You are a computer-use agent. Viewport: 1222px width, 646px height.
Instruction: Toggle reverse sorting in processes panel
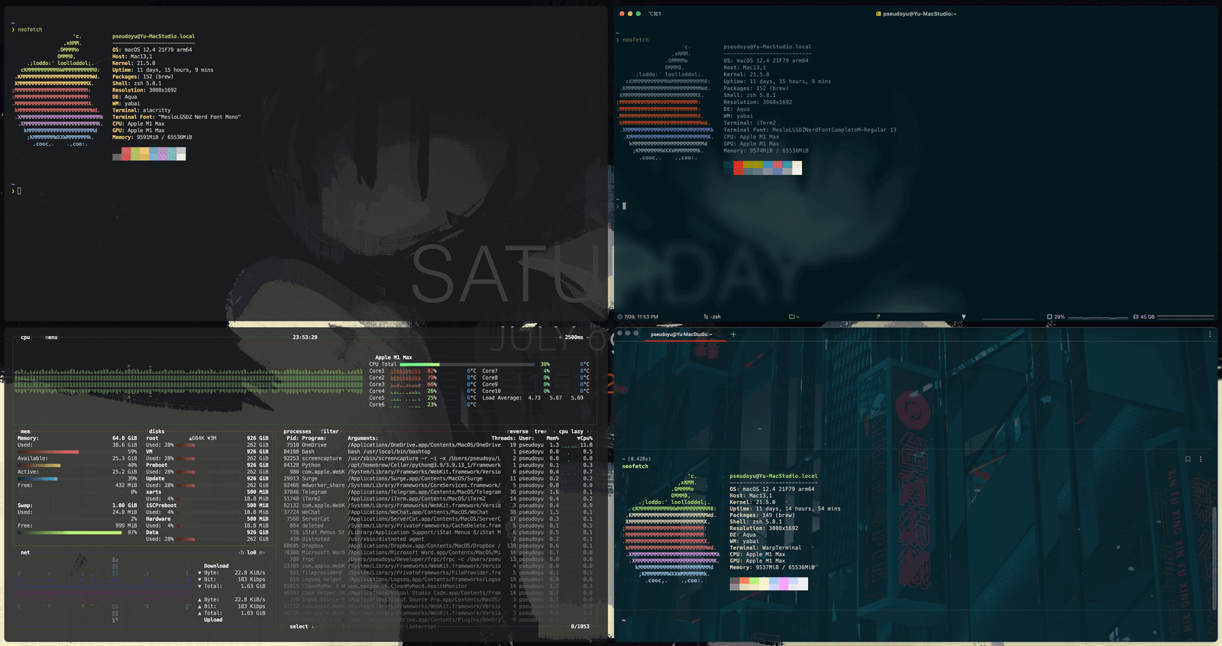[517, 431]
